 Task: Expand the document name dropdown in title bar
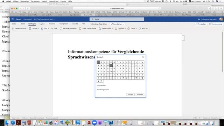click(54, 20)
